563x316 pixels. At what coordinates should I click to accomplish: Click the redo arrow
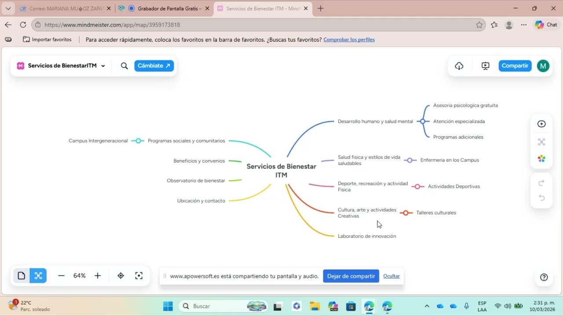coord(542,183)
